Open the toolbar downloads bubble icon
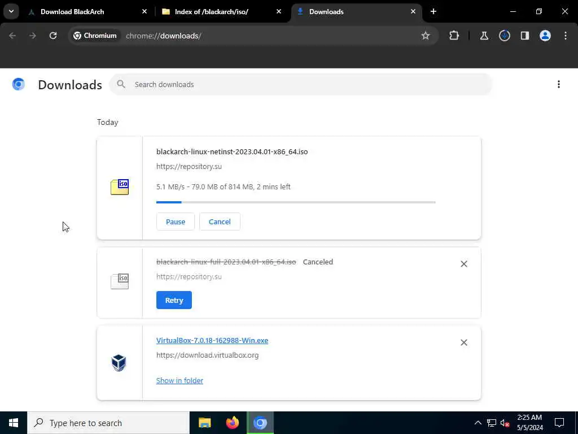 (x=505, y=36)
